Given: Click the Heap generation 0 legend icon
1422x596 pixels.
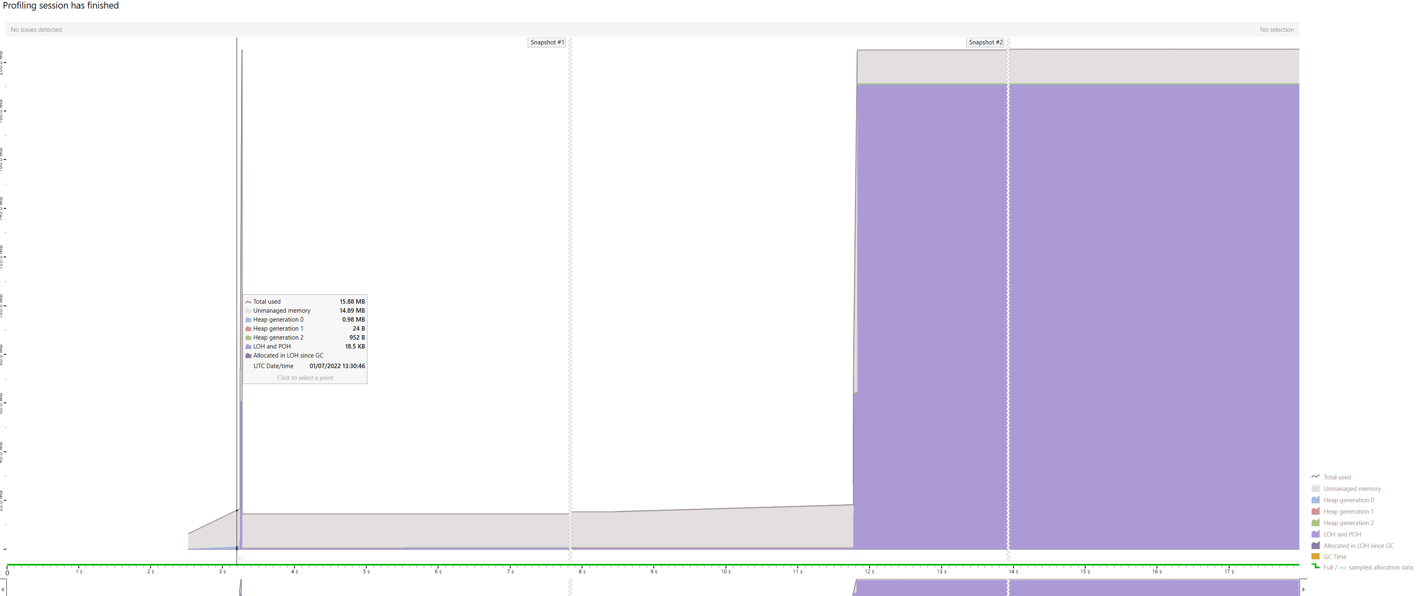Looking at the screenshot, I should coord(1316,500).
